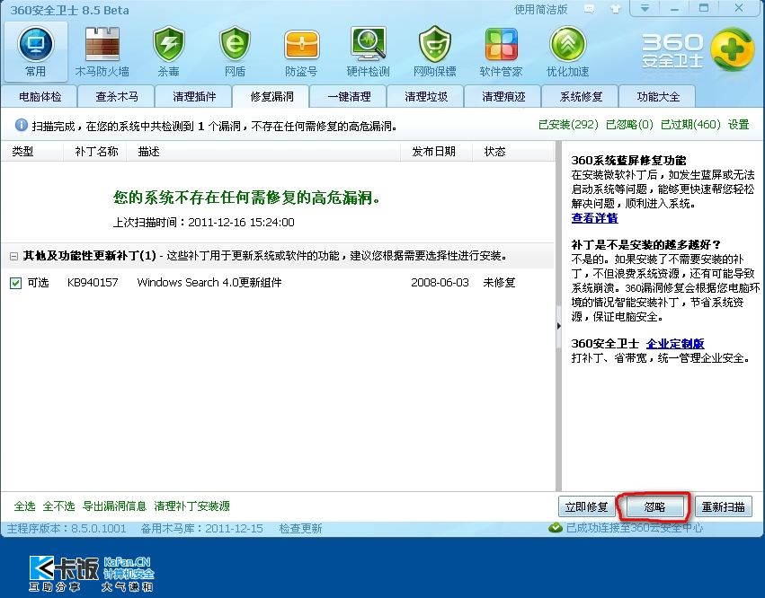The image size is (765, 598).
Task: Click the 杀毒 antivirus shield icon
Action: coord(168,50)
